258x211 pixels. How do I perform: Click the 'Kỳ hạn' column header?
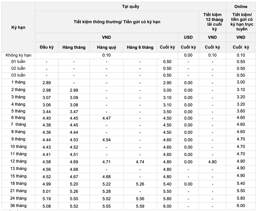pyautogui.click(x=18, y=28)
